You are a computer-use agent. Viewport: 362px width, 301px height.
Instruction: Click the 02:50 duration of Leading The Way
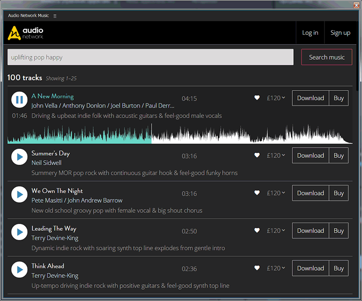189,231
